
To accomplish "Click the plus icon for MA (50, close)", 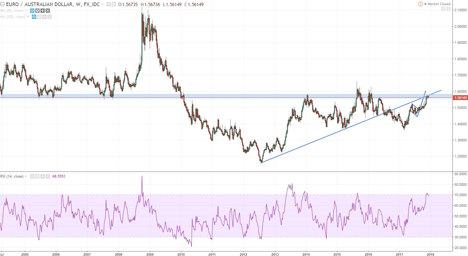I will coord(43,11).
